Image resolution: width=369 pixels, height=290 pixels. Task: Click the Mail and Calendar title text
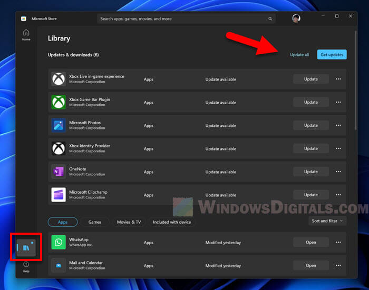(x=85, y=263)
